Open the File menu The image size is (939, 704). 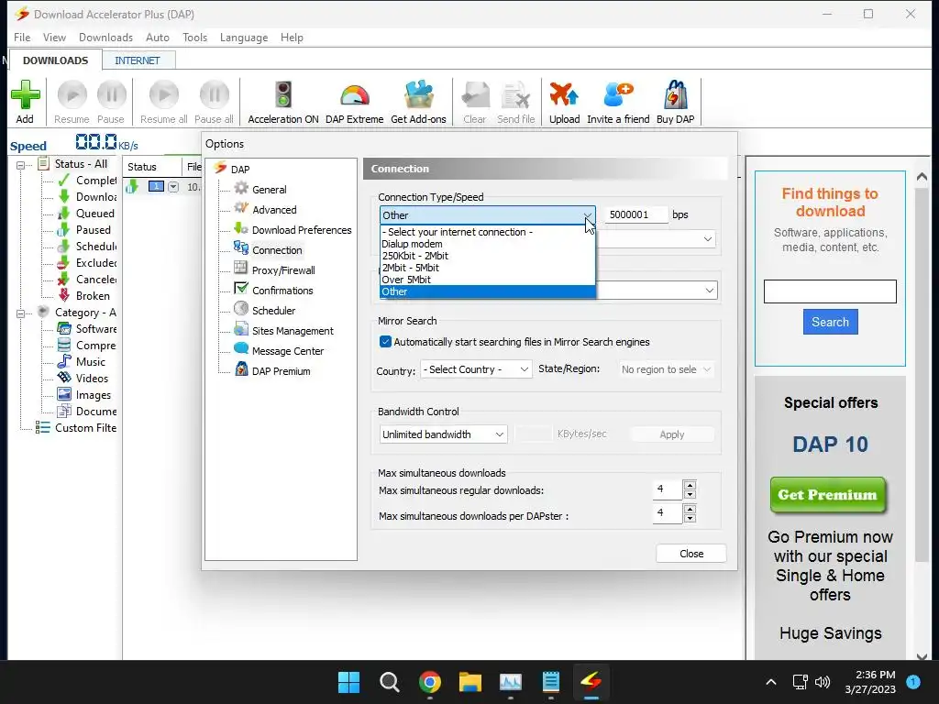coord(22,37)
